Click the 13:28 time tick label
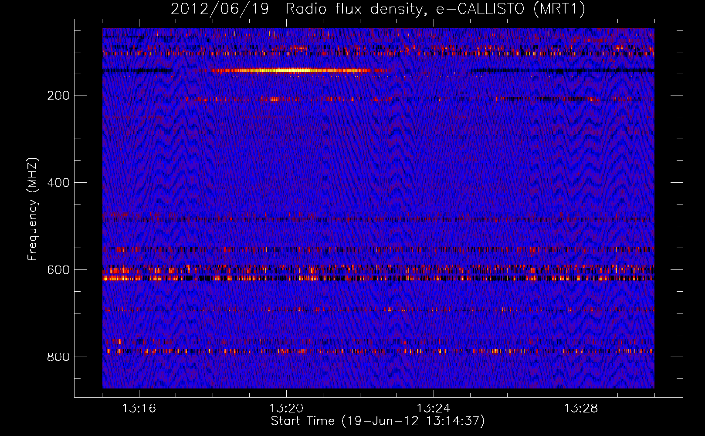 tap(581, 408)
